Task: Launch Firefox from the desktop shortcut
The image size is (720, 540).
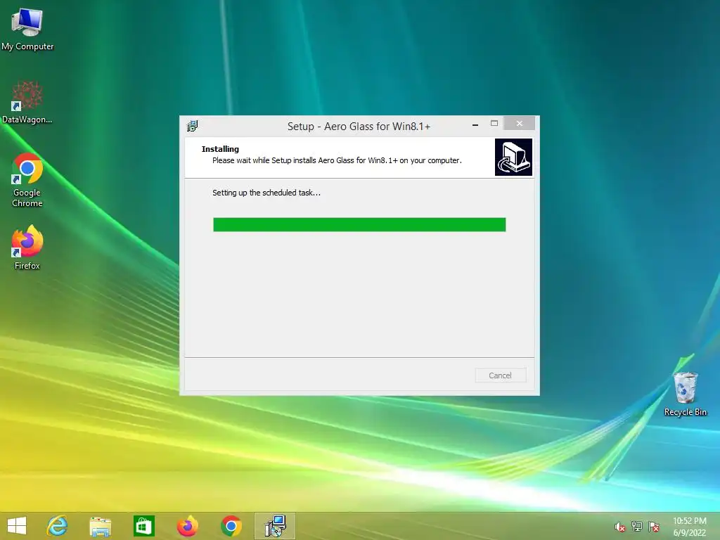Action: coord(27,247)
